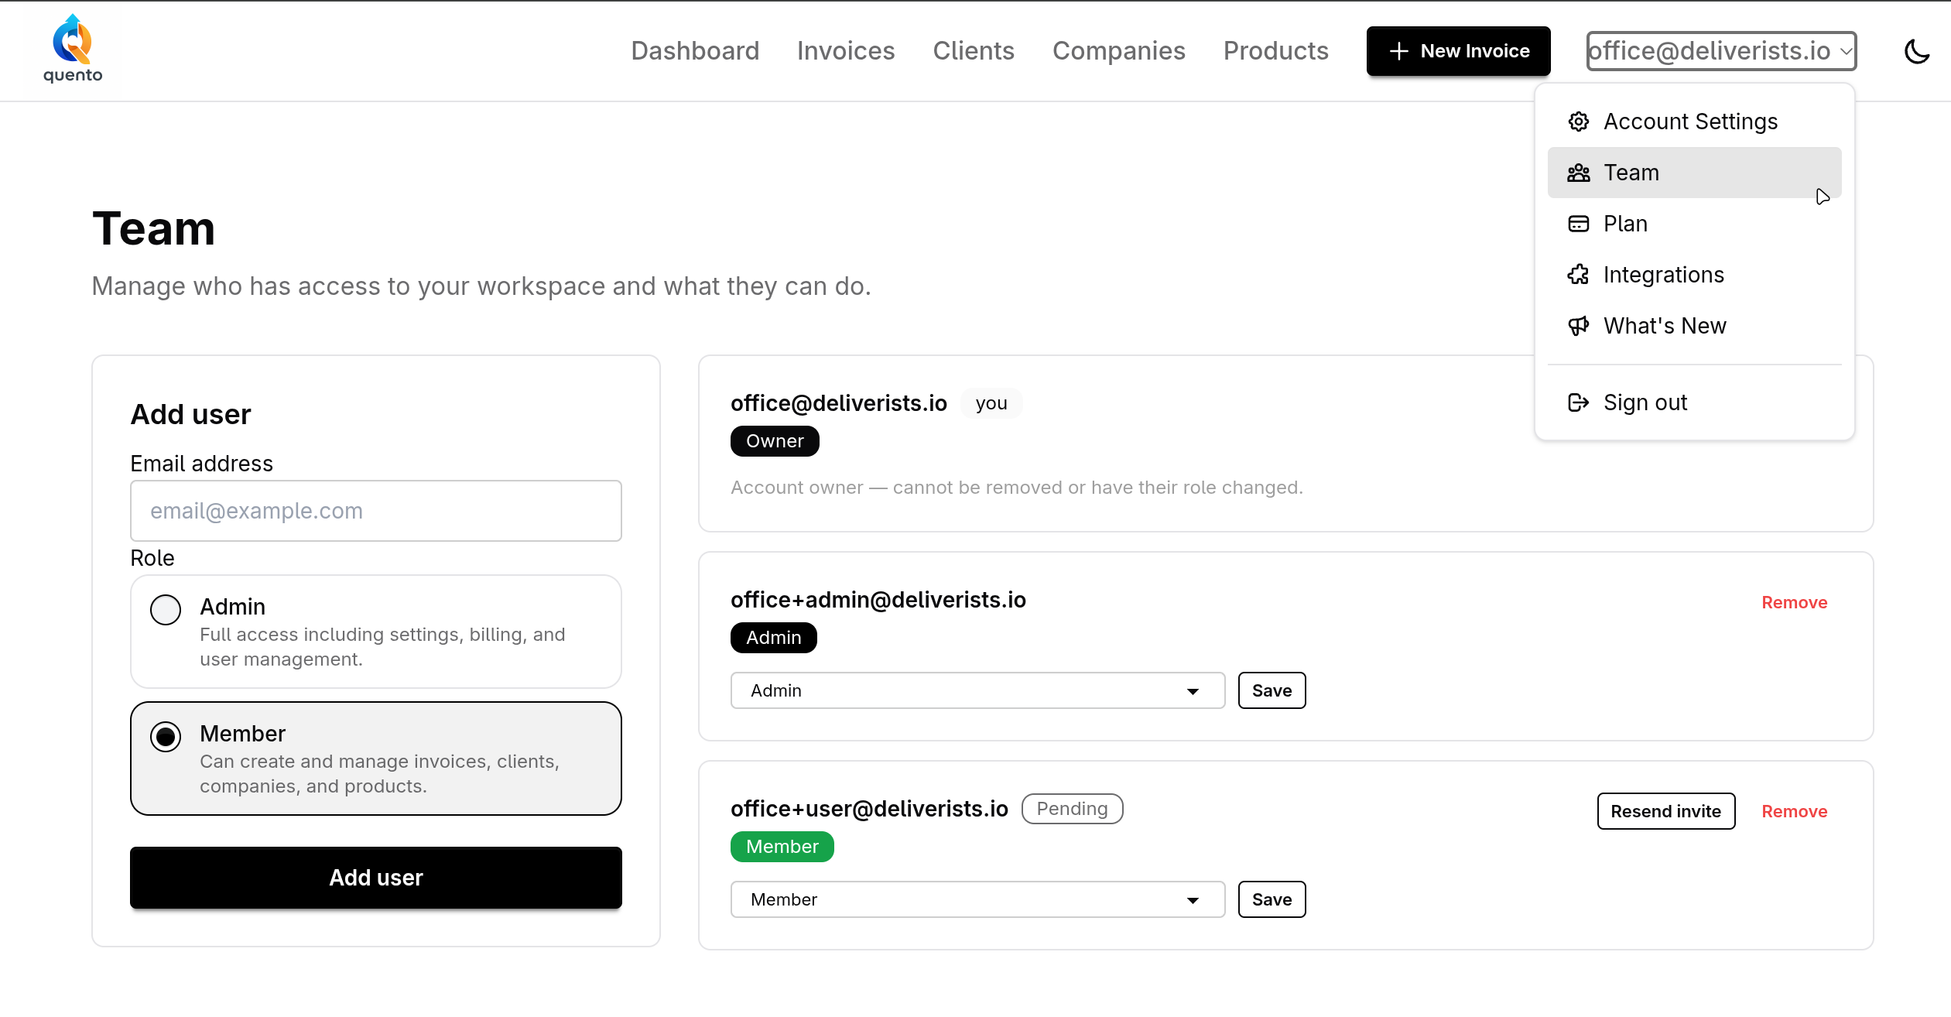The width and height of the screenshot is (1951, 1017).
Task: Remove office+admin@deliverists.io from team
Action: click(x=1794, y=602)
